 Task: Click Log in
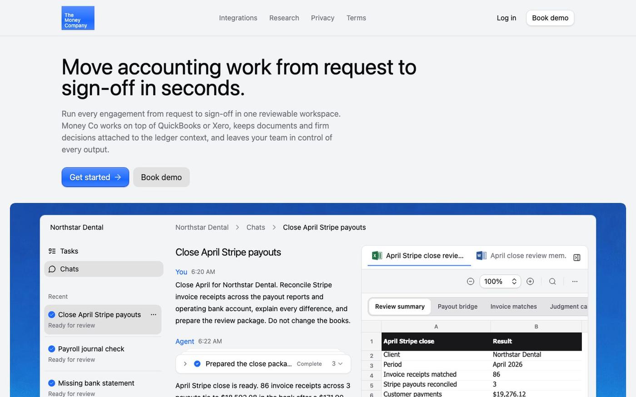tap(506, 18)
